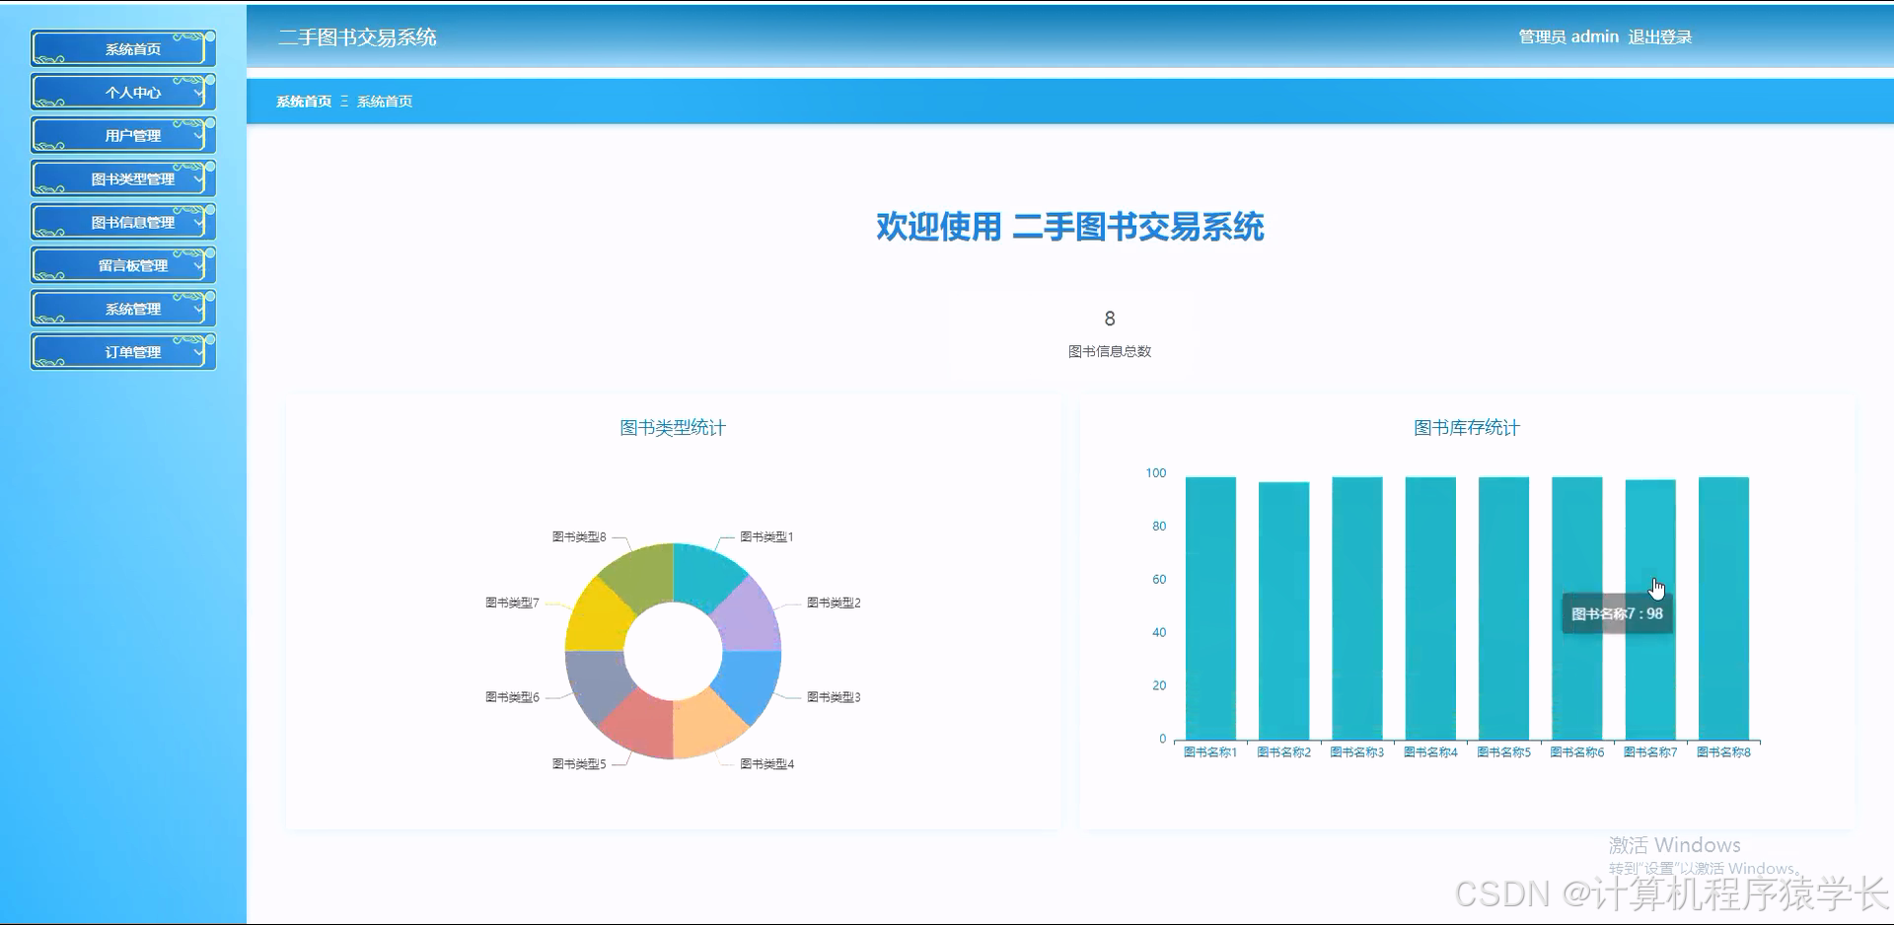
Task: Open 留言板管理 sidebar menu
Action: (123, 265)
